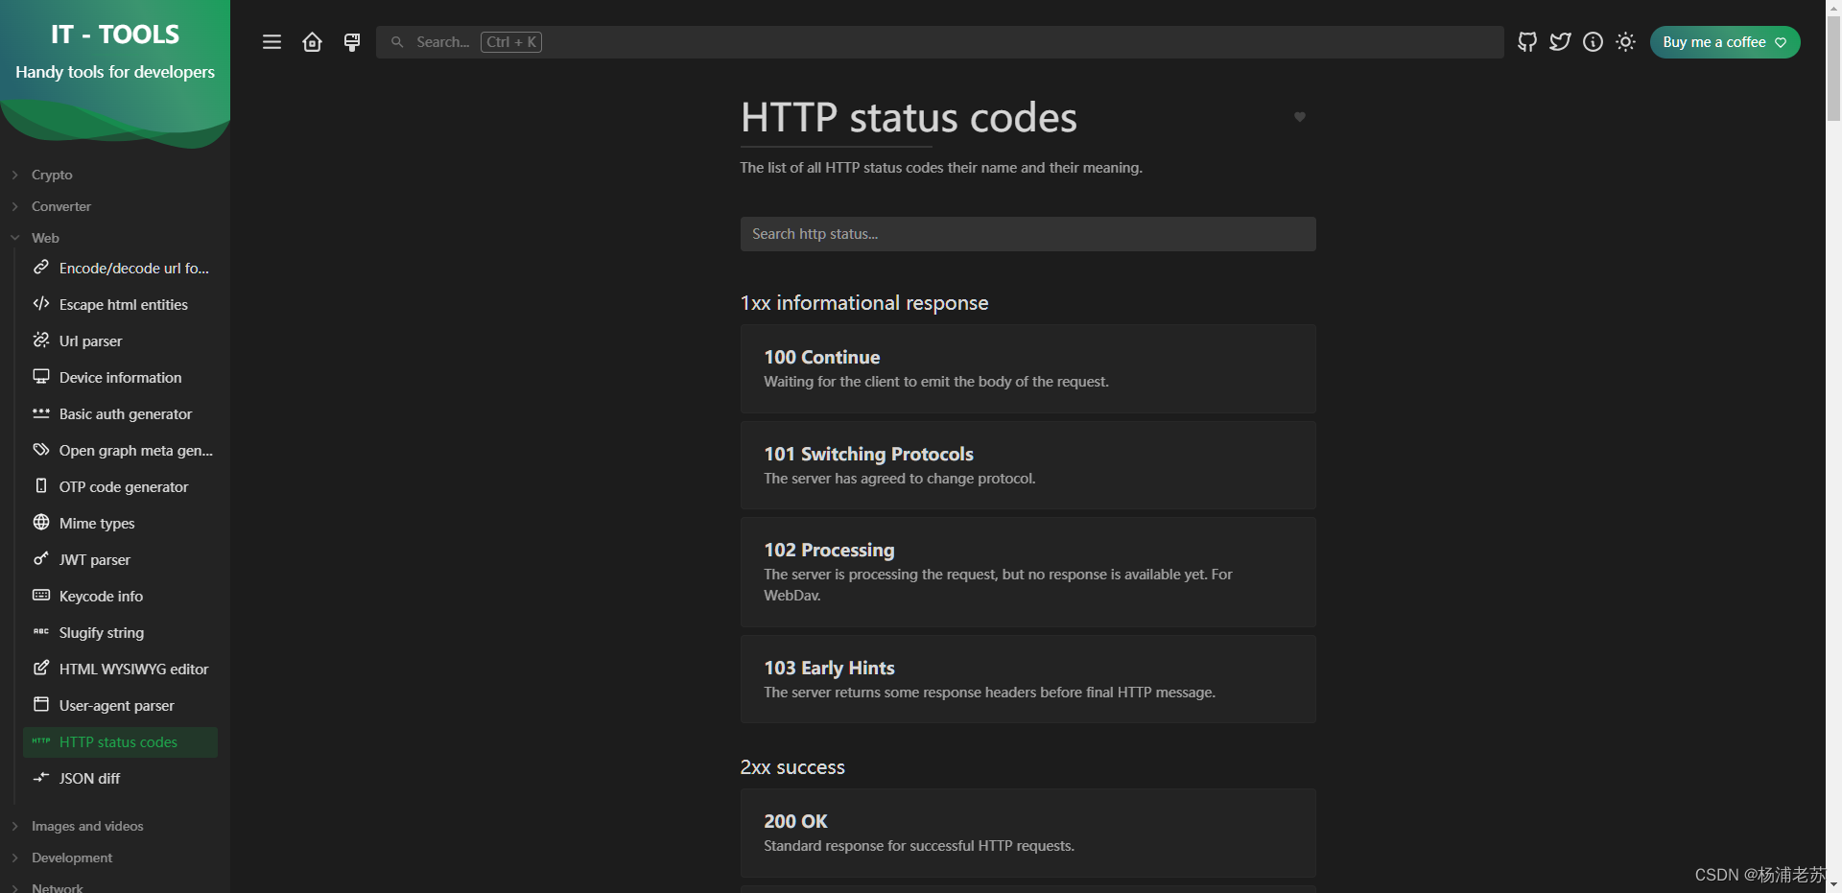Click the 200 OK status card
Viewport: 1842px width, 893px height.
(1027, 833)
